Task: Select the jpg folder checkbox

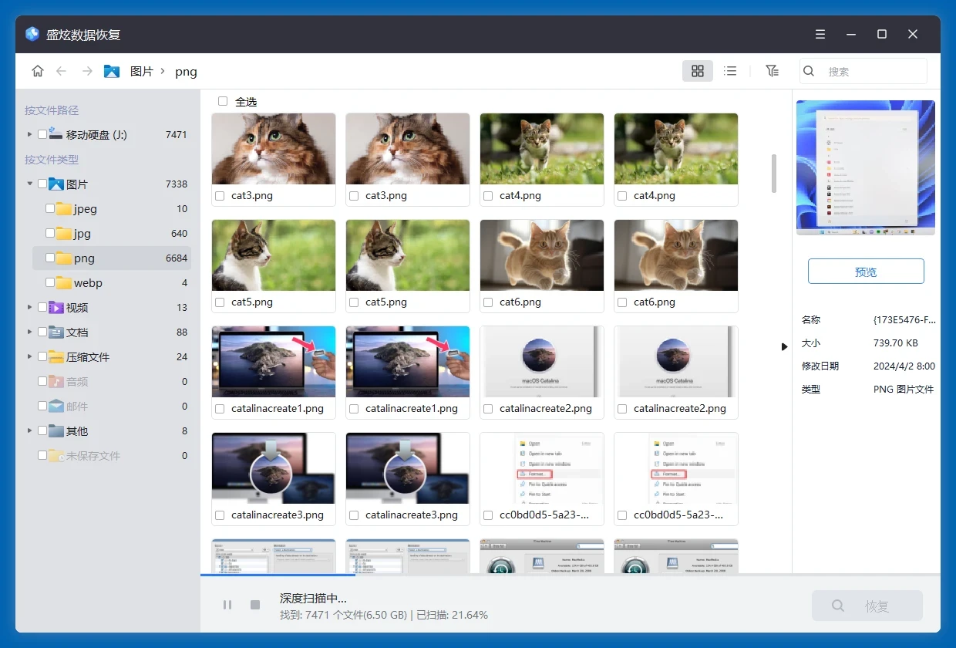Action: click(x=50, y=233)
